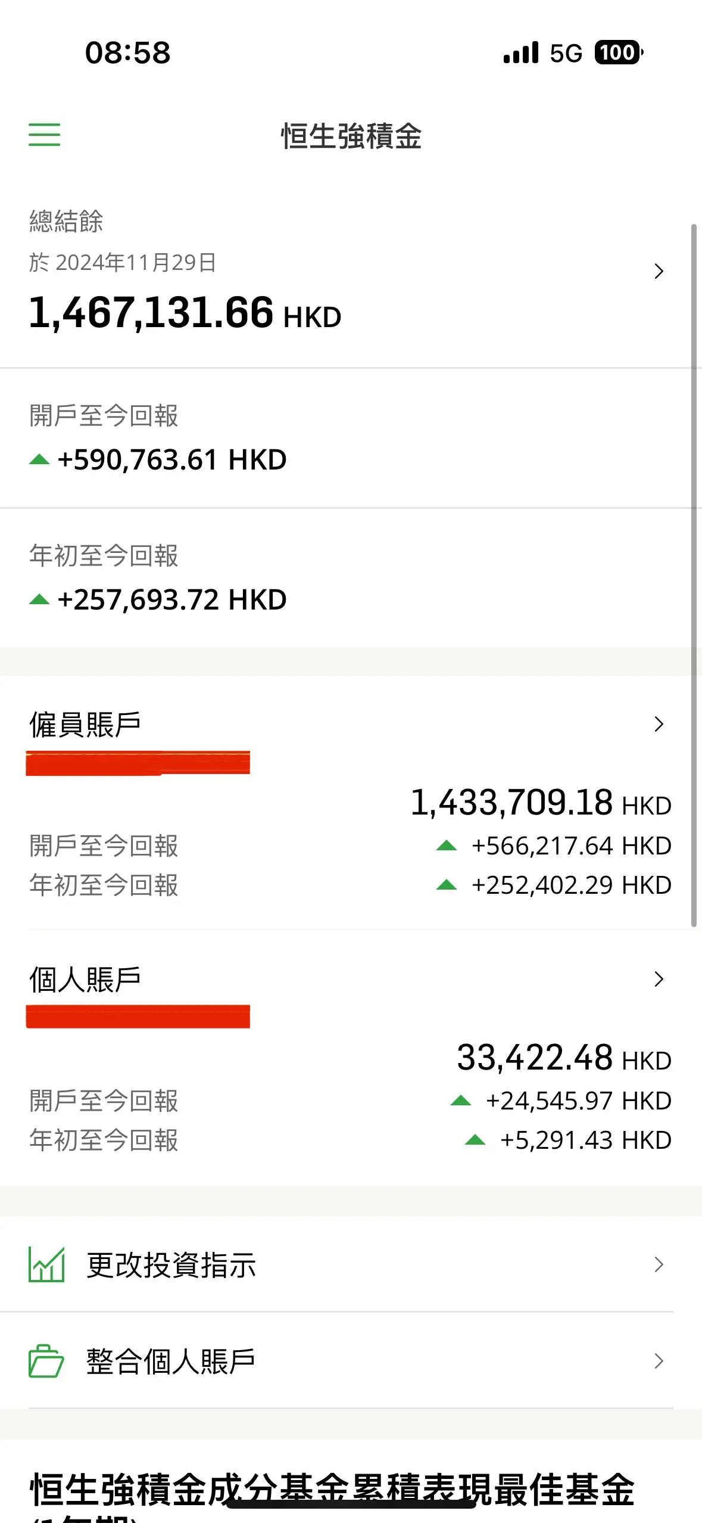Tap the green triangle next to +257,693.72 HKD
This screenshot has height=1523, width=702.
[39, 599]
